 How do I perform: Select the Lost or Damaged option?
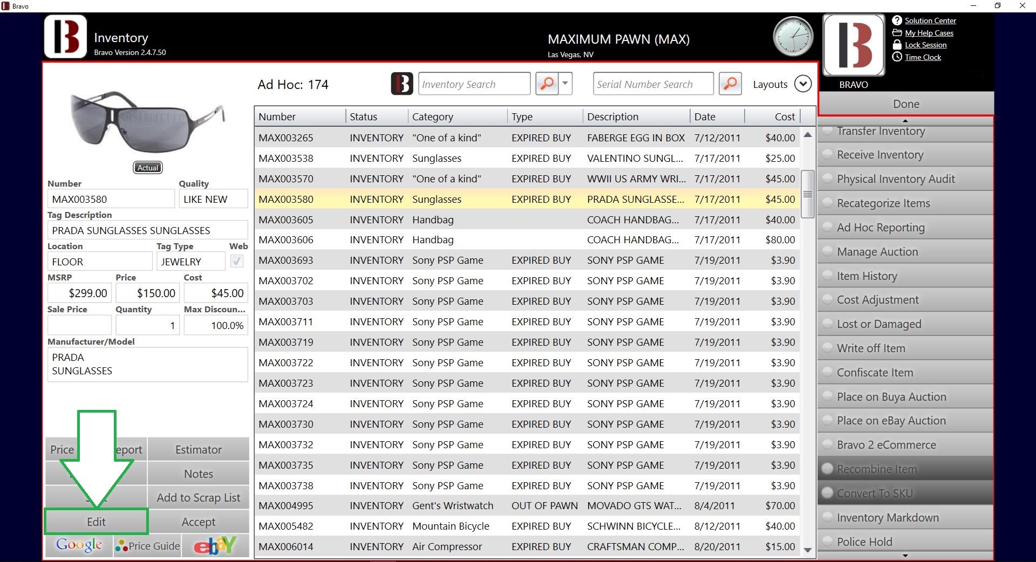point(905,324)
